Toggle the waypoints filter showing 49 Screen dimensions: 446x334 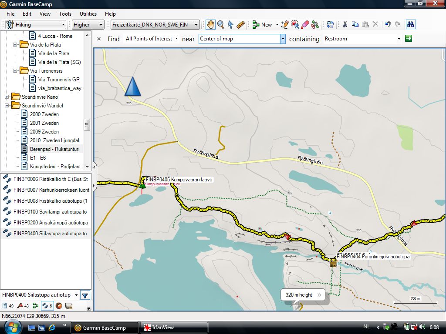click(8, 306)
